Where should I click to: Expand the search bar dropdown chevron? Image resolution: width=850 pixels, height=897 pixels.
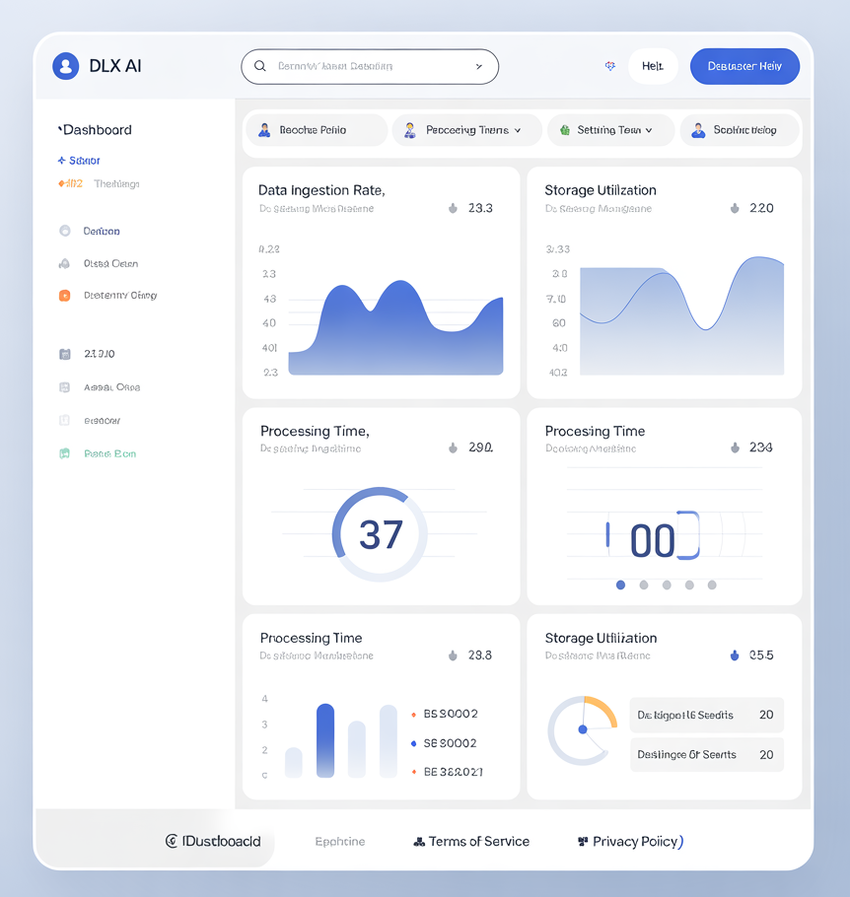point(479,67)
